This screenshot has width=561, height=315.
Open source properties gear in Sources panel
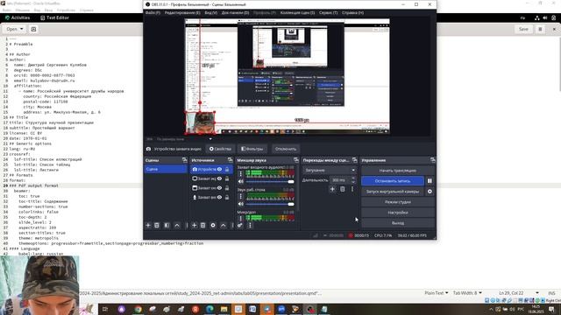coord(213,226)
